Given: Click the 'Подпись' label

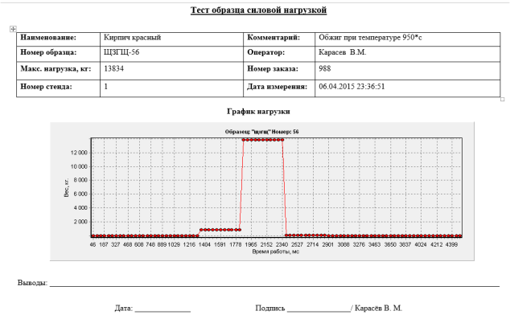Looking at the screenshot, I should (270, 309).
